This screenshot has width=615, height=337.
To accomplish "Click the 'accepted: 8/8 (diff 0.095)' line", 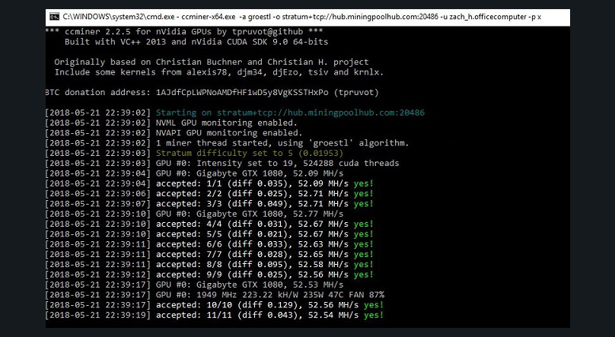I will click(209, 265).
